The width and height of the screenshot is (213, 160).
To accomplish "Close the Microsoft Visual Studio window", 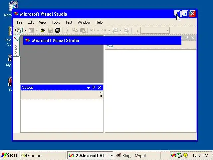I will pyautogui.click(x=192, y=14).
